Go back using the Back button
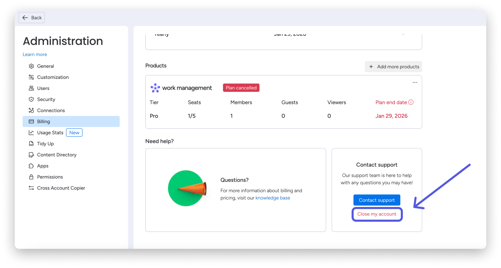 point(32,18)
